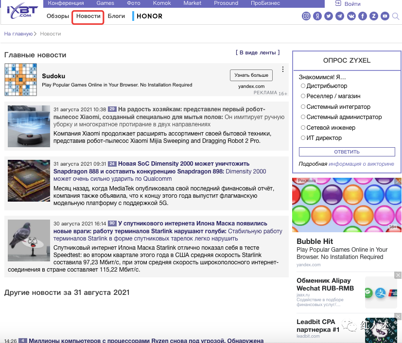Open the Sudoku ad three-dot menu
The image size is (402, 343).
pyautogui.click(x=283, y=69)
